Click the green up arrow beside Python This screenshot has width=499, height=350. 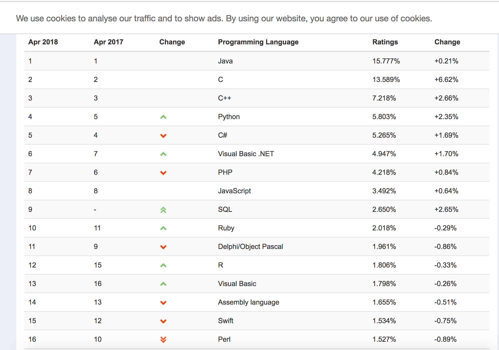pos(163,117)
